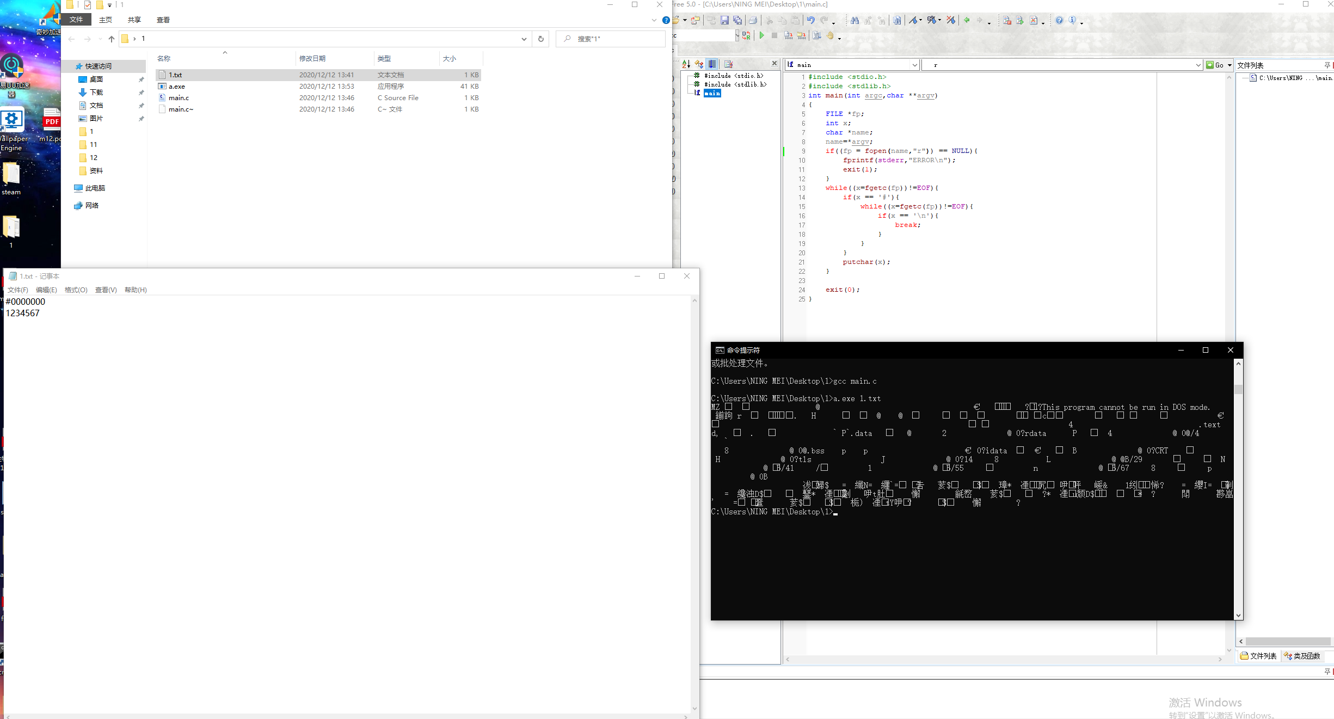The width and height of the screenshot is (1334, 719).
Task: Toggle the highlighted position-order view button
Action: (712, 64)
